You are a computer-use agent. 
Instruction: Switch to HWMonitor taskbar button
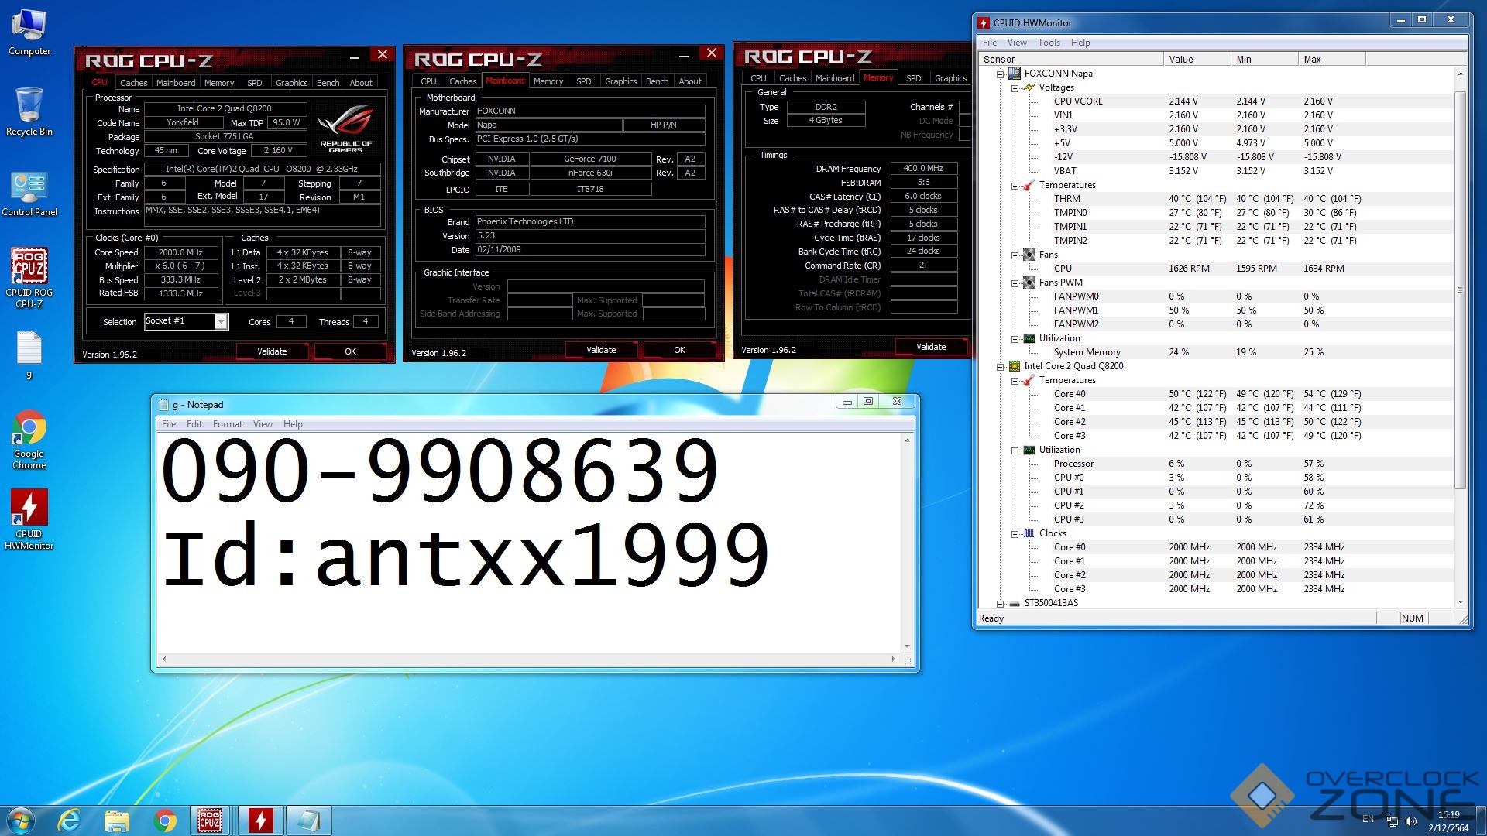tap(260, 821)
